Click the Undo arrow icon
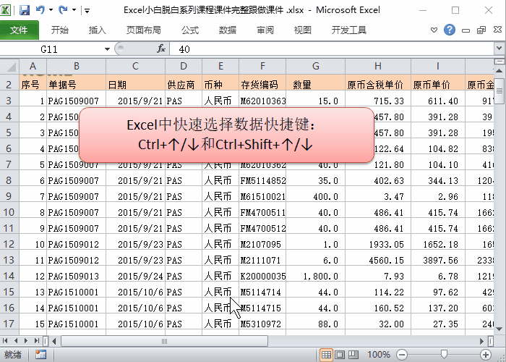Viewport: 506px width, 362px height. [40, 10]
